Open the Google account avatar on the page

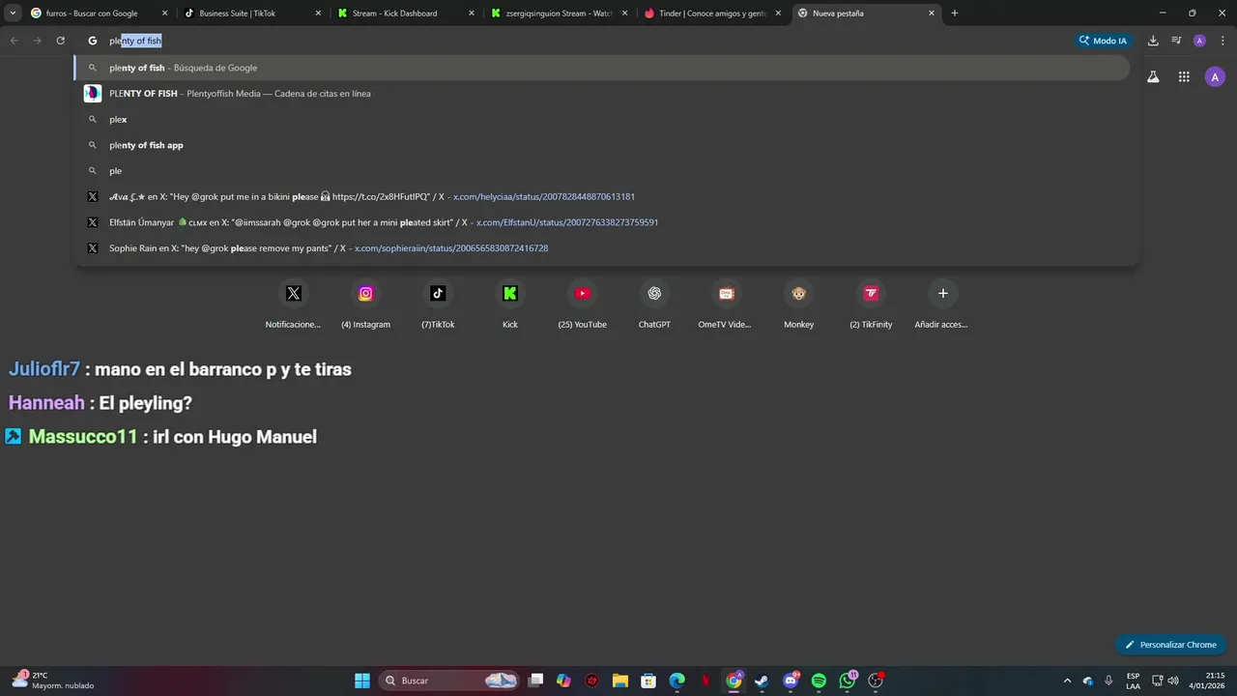coord(1215,77)
